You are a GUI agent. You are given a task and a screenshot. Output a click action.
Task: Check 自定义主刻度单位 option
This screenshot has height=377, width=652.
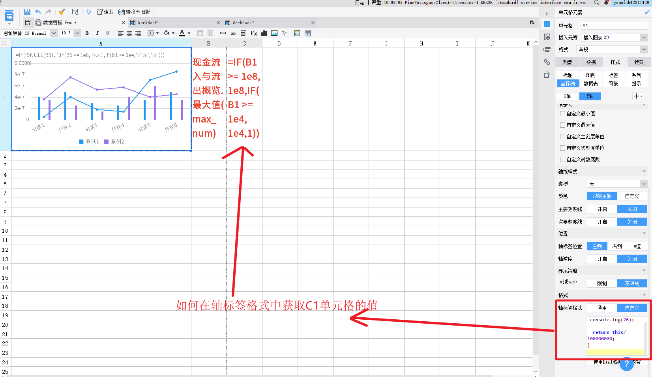(x=562, y=136)
